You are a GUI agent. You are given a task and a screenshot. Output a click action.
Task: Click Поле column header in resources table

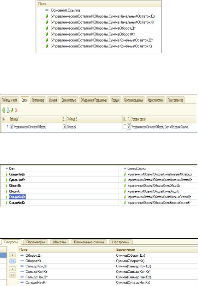click(x=67, y=249)
